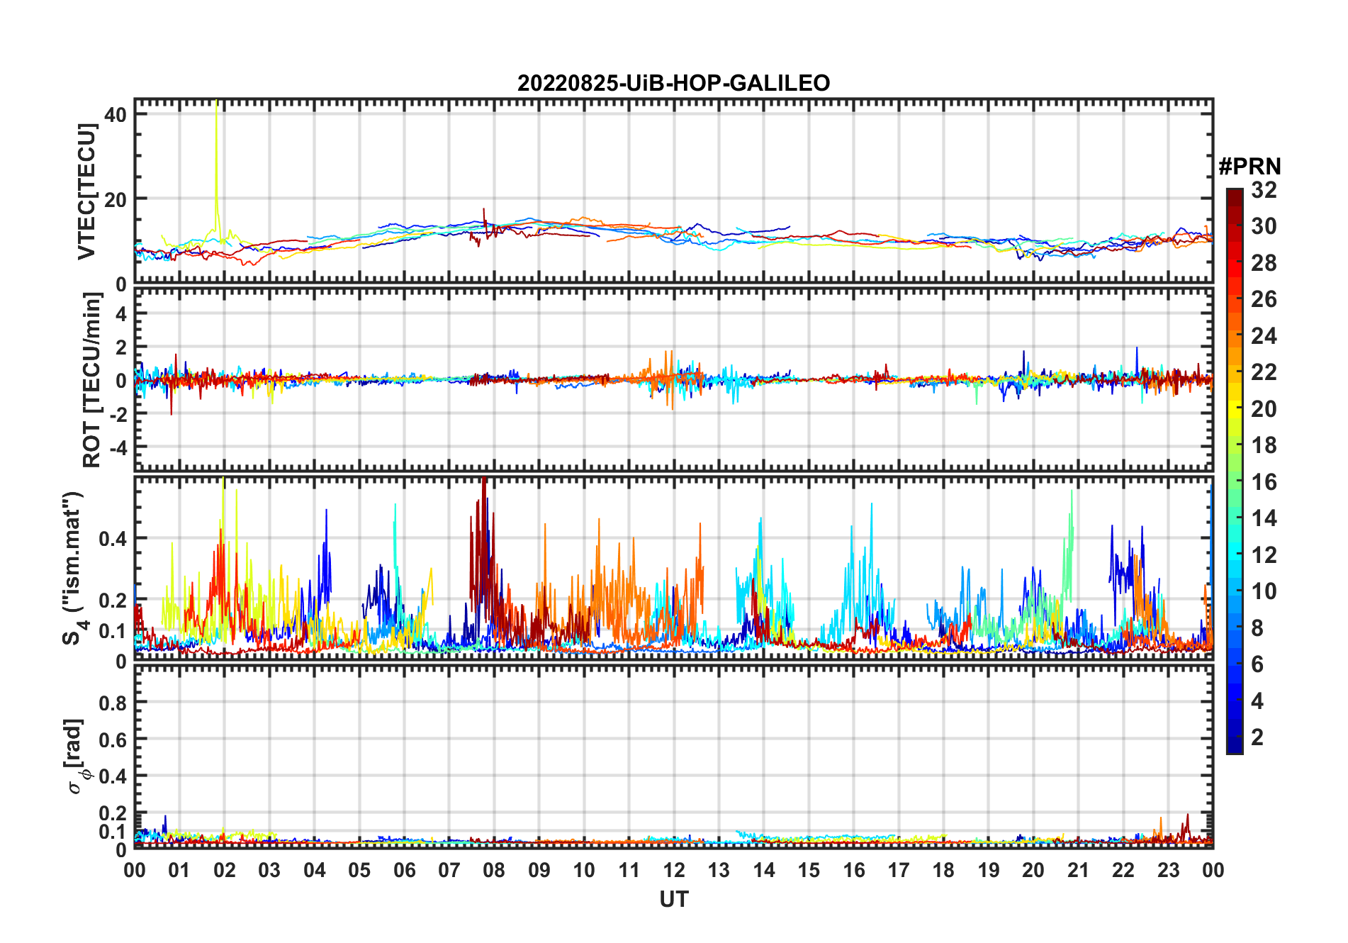The height and width of the screenshot is (943, 1348).
Task: Select the S4 ("ism.mat") axis label
Action: [x=74, y=568]
